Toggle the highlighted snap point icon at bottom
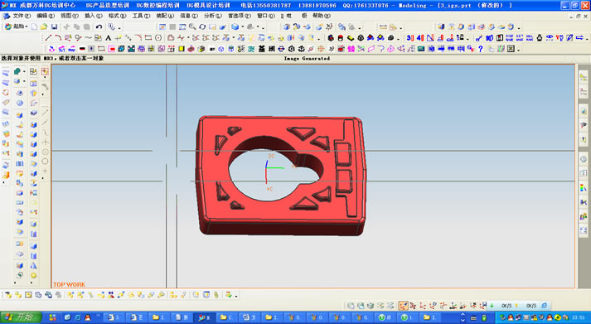Screen dimensions: 591x324 404,306
